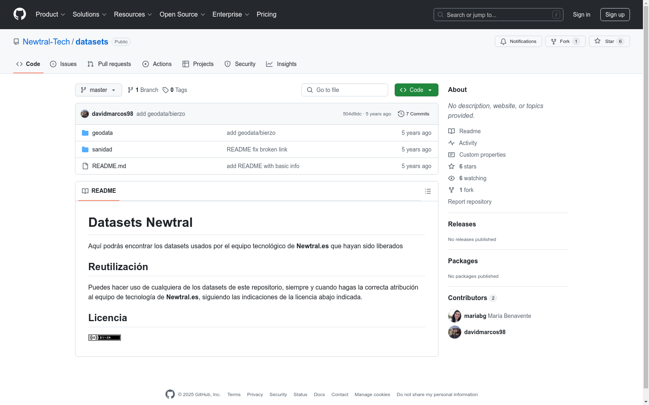This screenshot has height=405, width=649.
Task: Open the footer Terms link
Action: tap(234, 394)
